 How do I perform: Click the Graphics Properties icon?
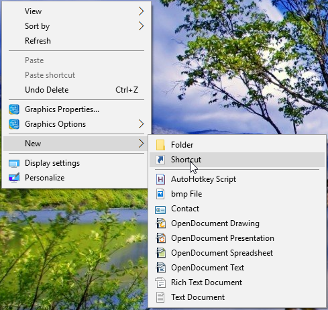14,109
